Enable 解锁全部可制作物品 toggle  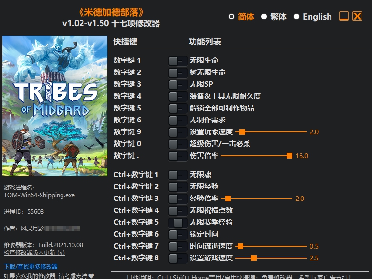tap(178, 108)
